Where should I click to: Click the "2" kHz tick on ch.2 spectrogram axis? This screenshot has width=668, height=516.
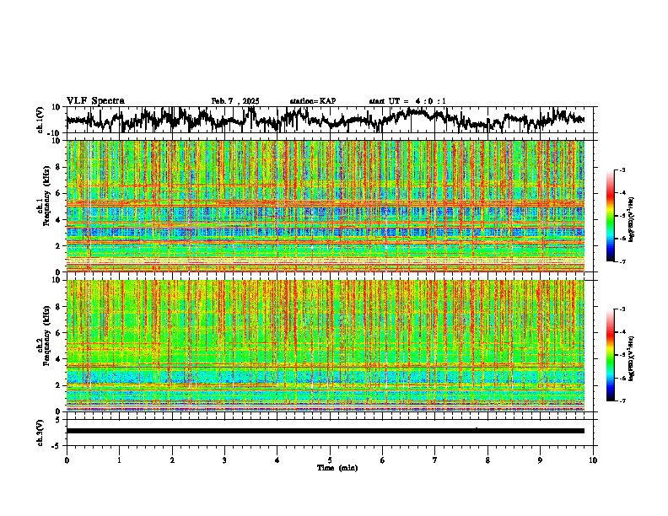(x=59, y=385)
